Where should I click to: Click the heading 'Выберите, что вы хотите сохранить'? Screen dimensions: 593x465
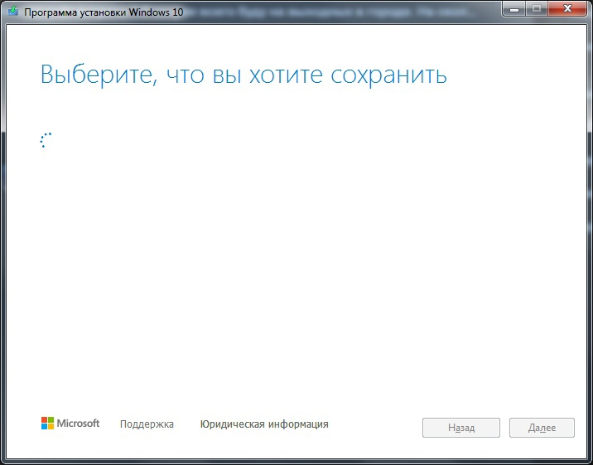pyautogui.click(x=243, y=75)
